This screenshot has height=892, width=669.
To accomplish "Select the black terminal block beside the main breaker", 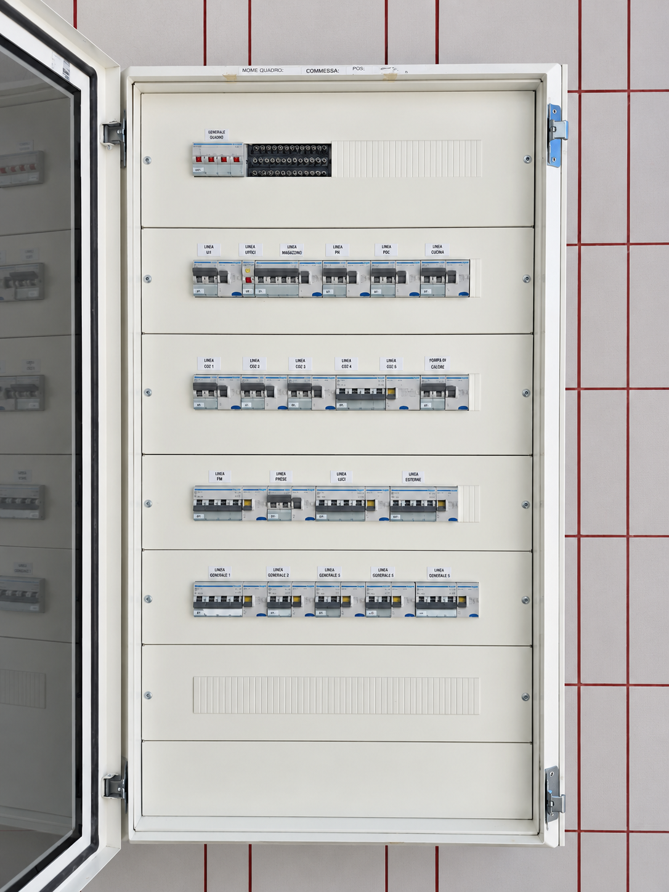I will (x=289, y=160).
